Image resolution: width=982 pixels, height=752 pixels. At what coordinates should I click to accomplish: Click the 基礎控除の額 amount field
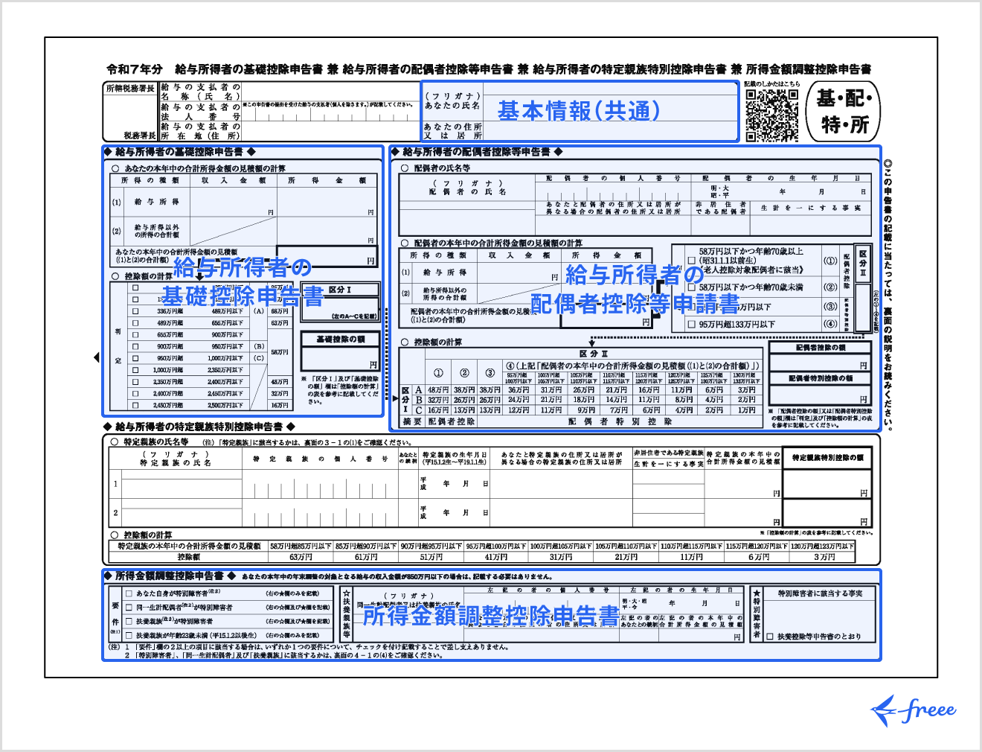point(341,359)
